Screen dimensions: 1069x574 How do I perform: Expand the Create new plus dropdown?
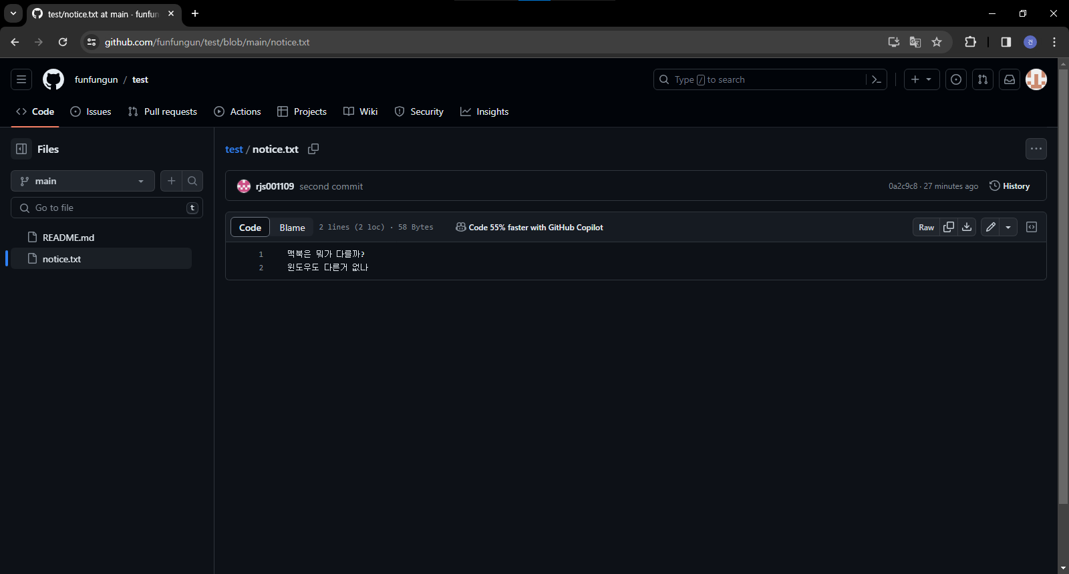pos(921,79)
